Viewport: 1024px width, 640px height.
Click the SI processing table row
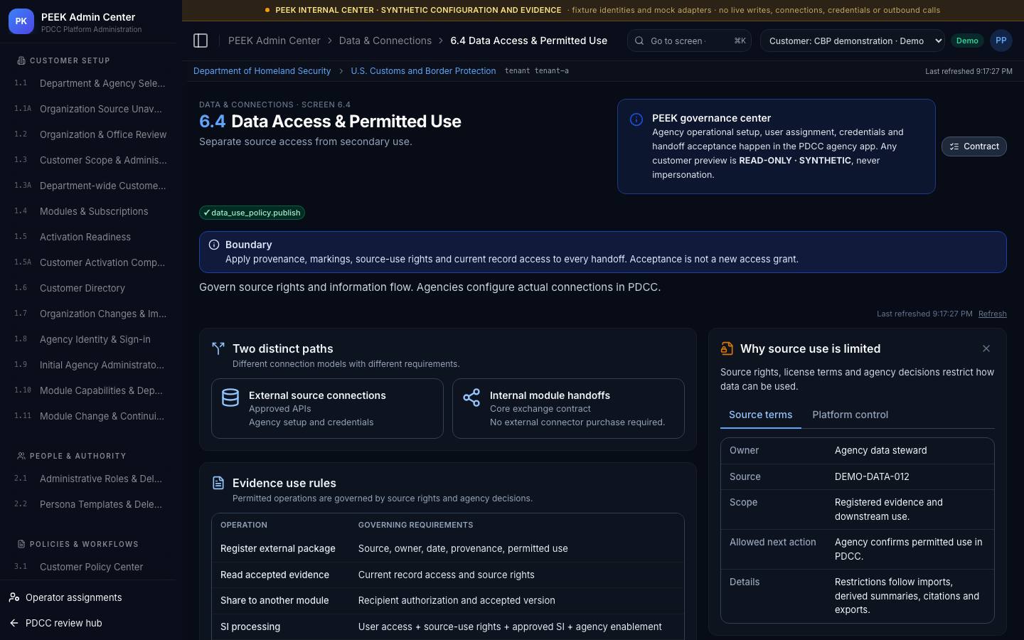click(448, 626)
